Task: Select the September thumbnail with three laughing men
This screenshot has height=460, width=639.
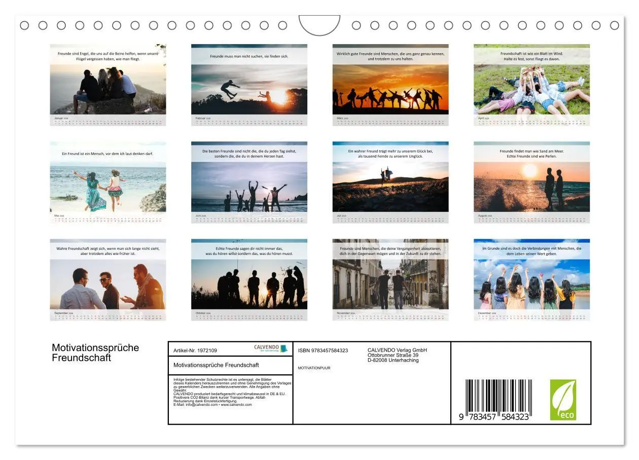Action: point(108,280)
